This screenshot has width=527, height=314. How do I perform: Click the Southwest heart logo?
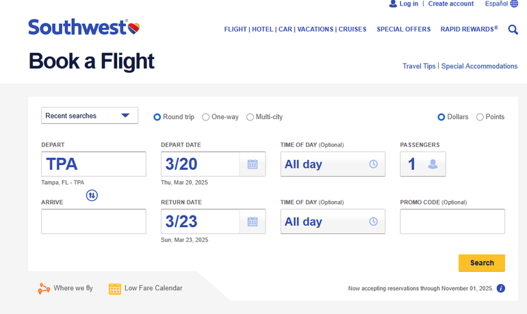click(x=134, y=28)
